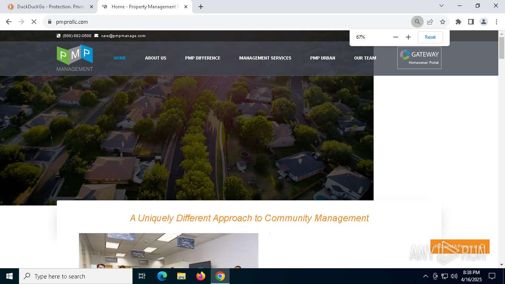Show hidden system tray icons
This screenshot has width=505, height=284.
point(425,276)
